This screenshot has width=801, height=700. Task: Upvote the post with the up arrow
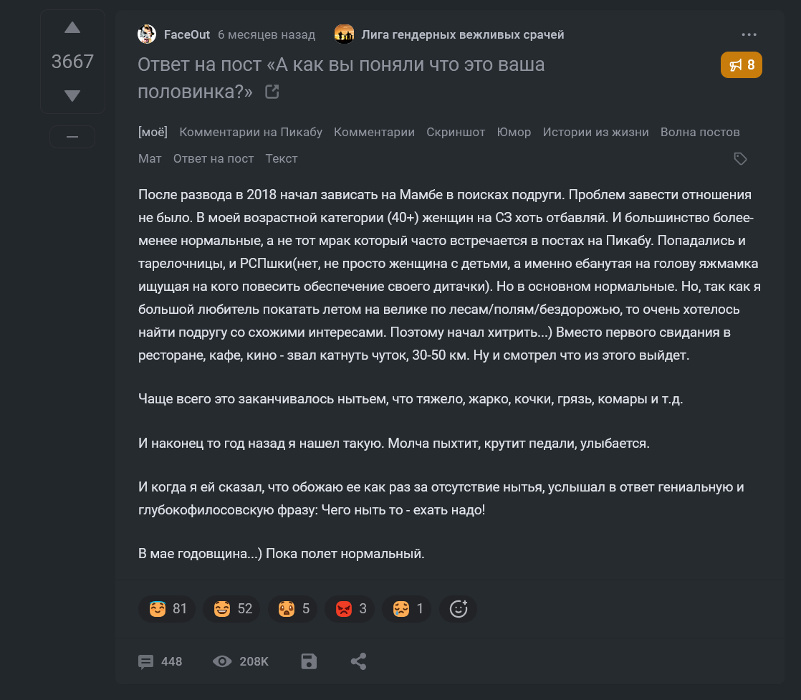[72, 29]
